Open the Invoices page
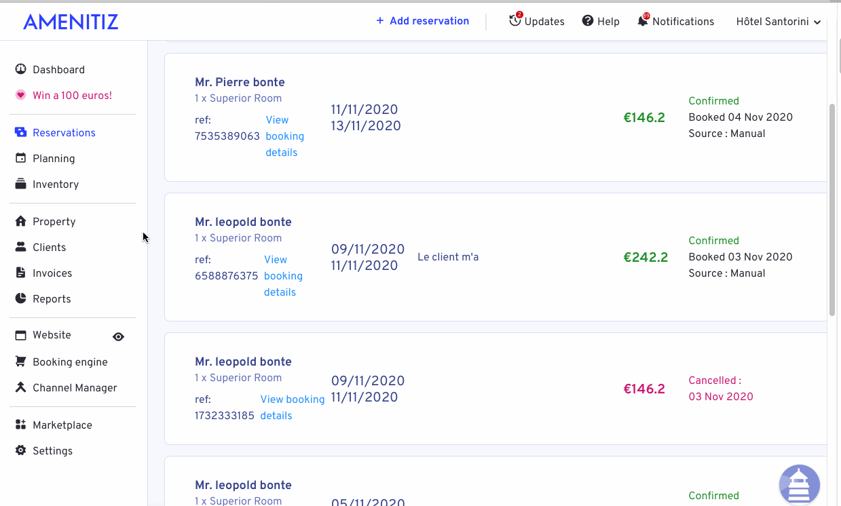The height and width of the screenshot is (506, 841). [52, 273]
